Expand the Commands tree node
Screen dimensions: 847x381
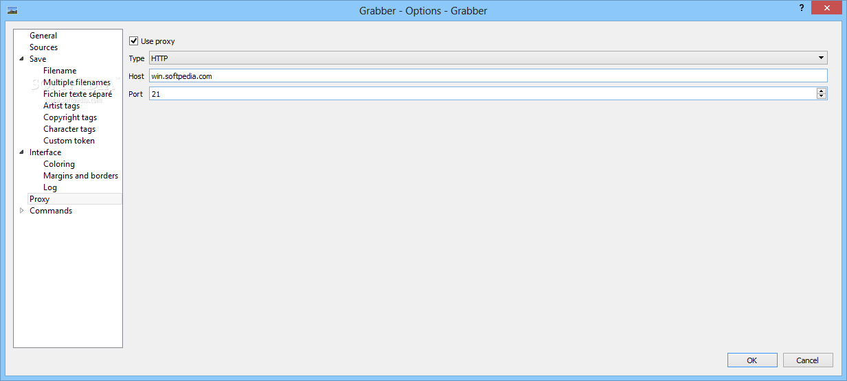click(22, 211)
